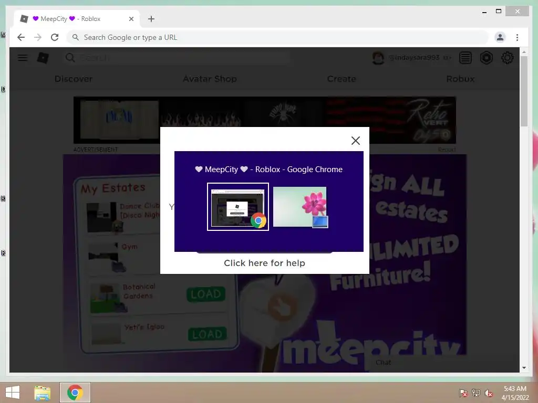Click the taskbar clock

click(x=515, y=393)
